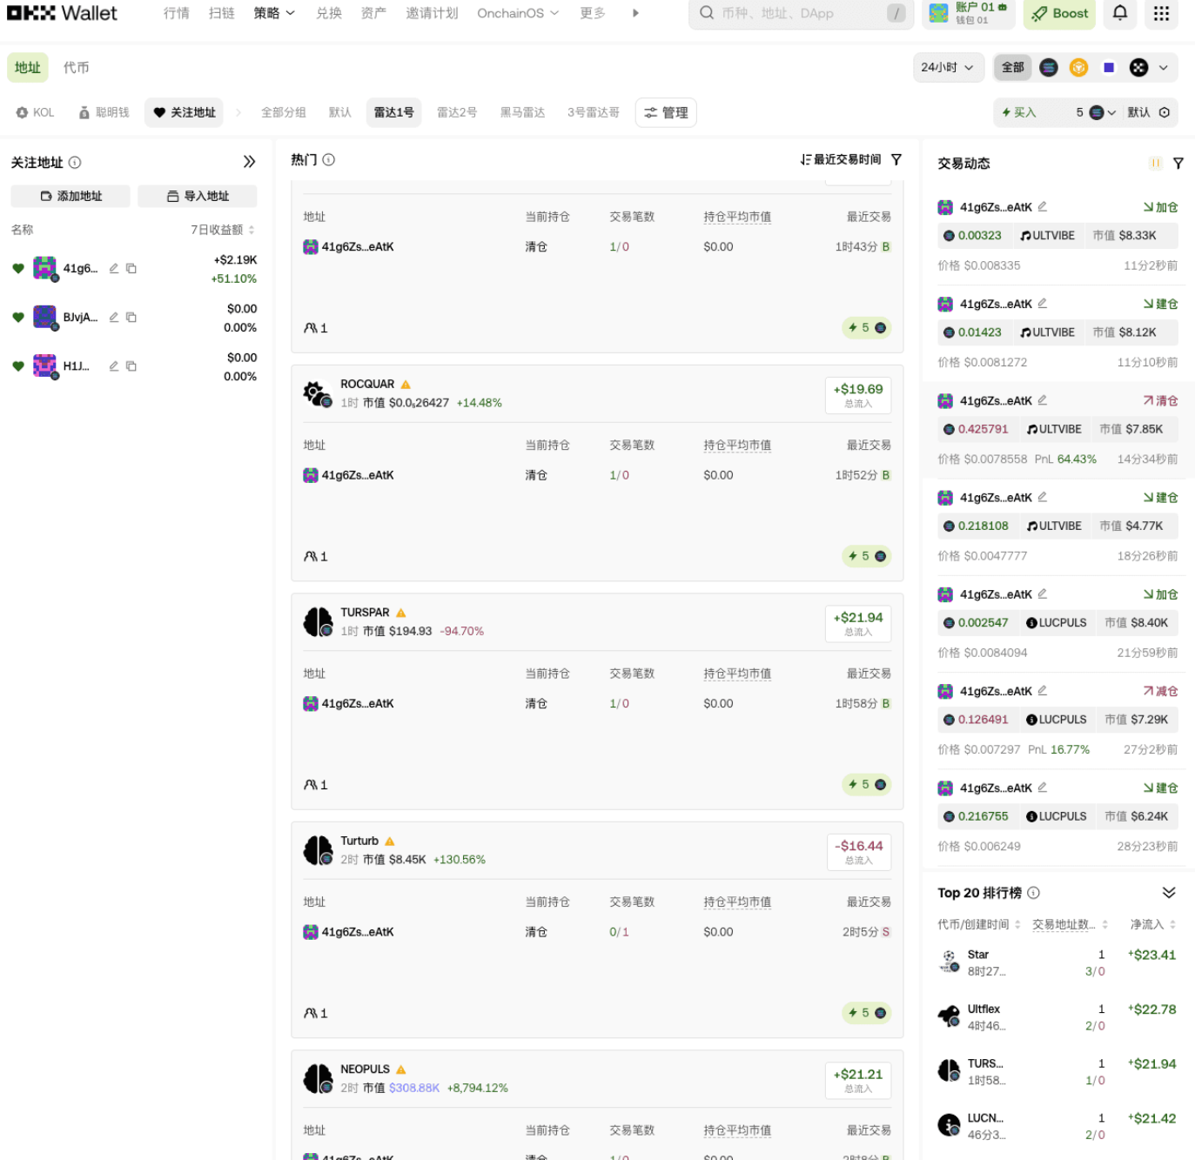Filter by Solana chain icon

pos(1049,68)
